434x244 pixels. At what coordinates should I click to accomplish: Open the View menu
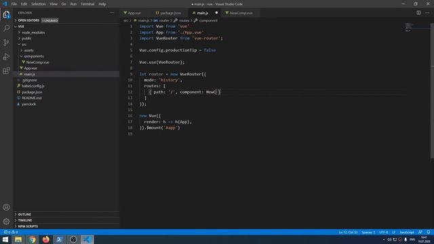click(x=54, y=4)
